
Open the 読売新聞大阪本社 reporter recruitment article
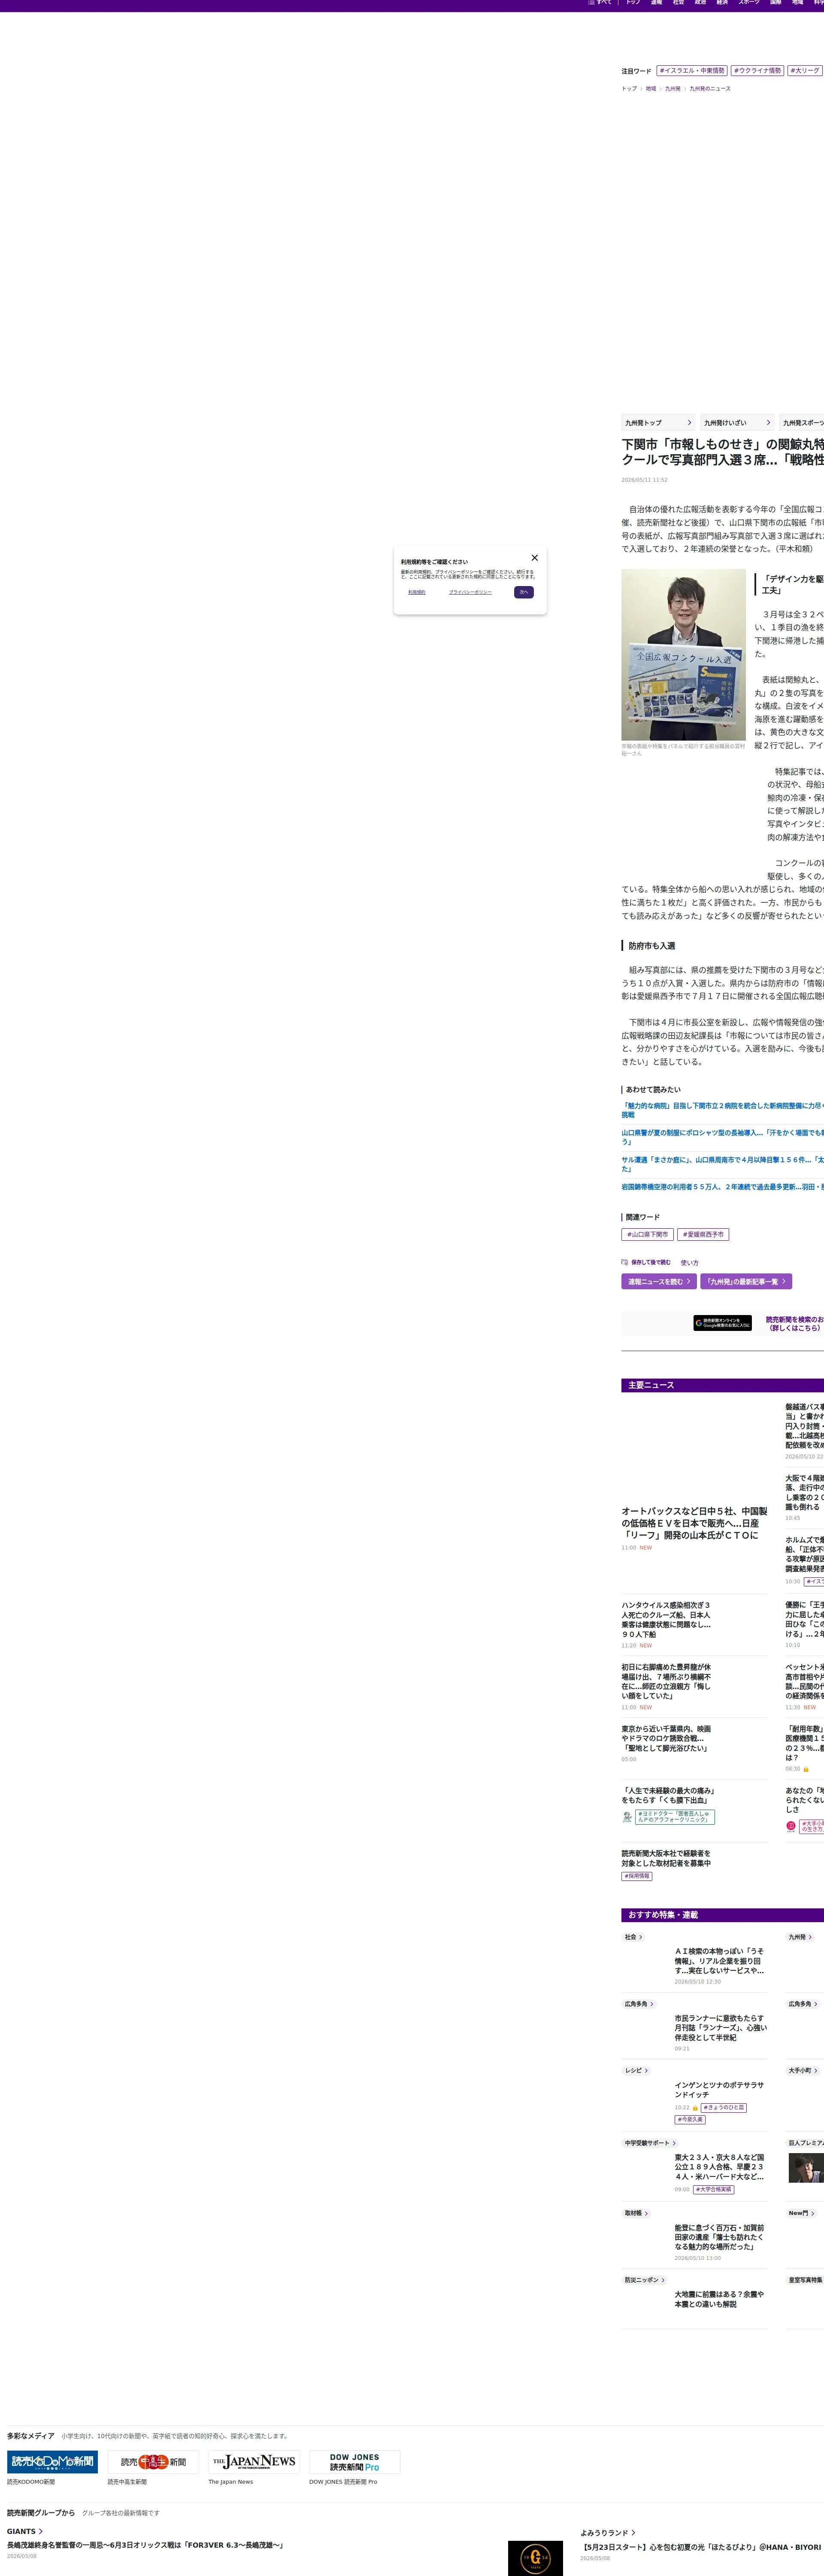click(667, 1858)
